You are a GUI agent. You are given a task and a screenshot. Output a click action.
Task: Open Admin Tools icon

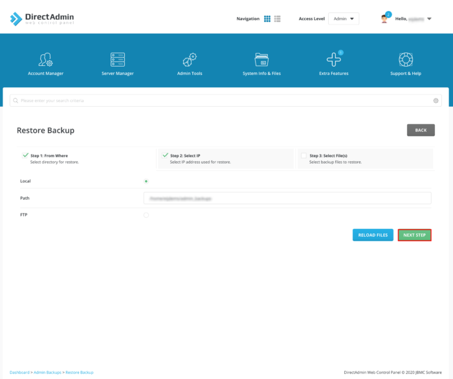click(189, 60)
